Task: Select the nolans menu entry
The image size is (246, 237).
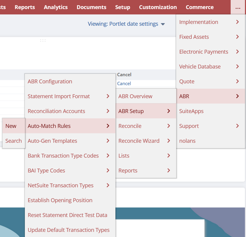Action: [187, 141]
